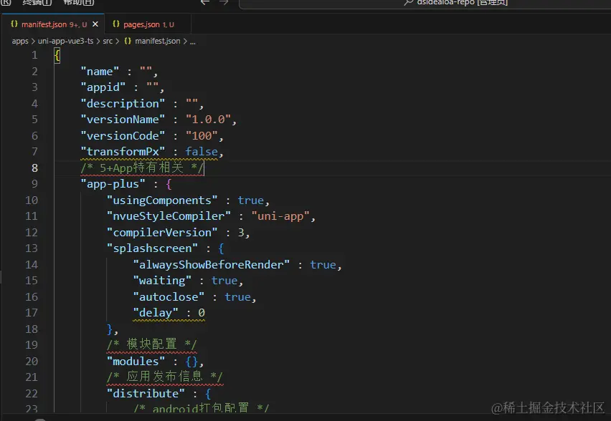611x421 pixels.
Task: Click the "nvueStyleCompiler" key
Action: [x=169, y=216]
